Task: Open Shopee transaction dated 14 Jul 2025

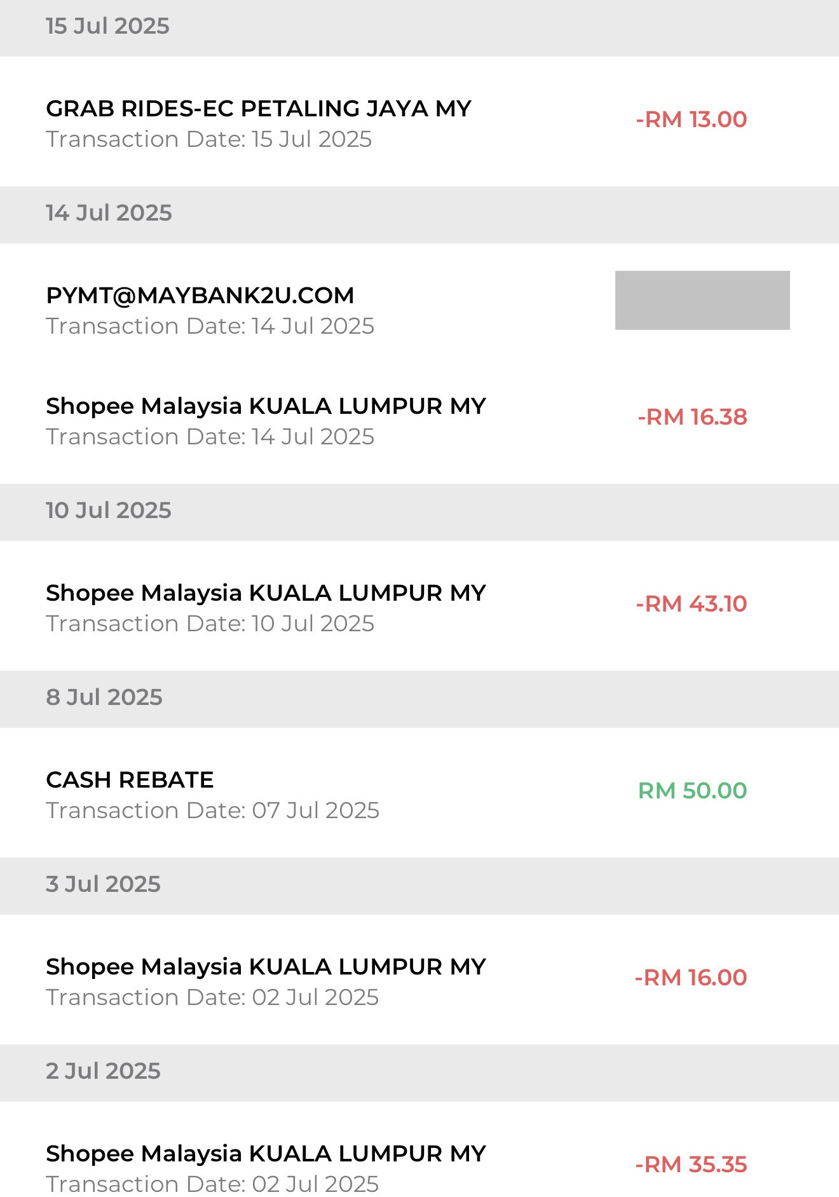Action: (266, 407)
